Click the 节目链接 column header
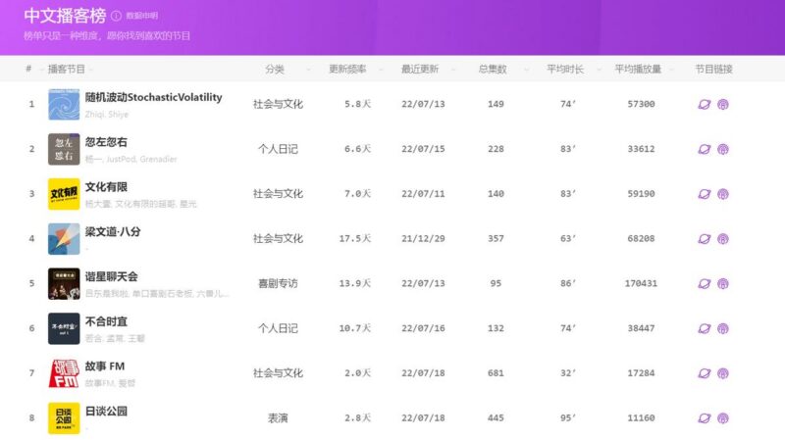The width and height of the screenshot is (785, 440). 714,69
